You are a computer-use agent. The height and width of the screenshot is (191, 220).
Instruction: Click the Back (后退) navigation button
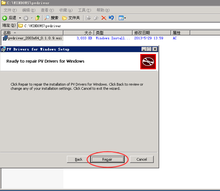(9, 18)
